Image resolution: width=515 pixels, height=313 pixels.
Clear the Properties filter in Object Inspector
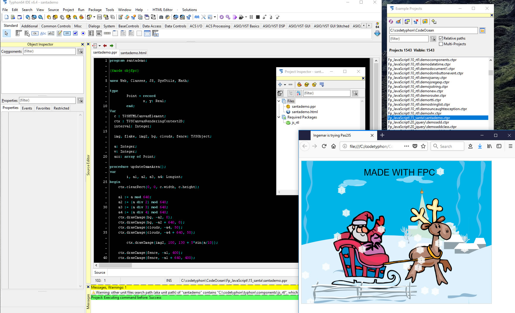(80, 101)
